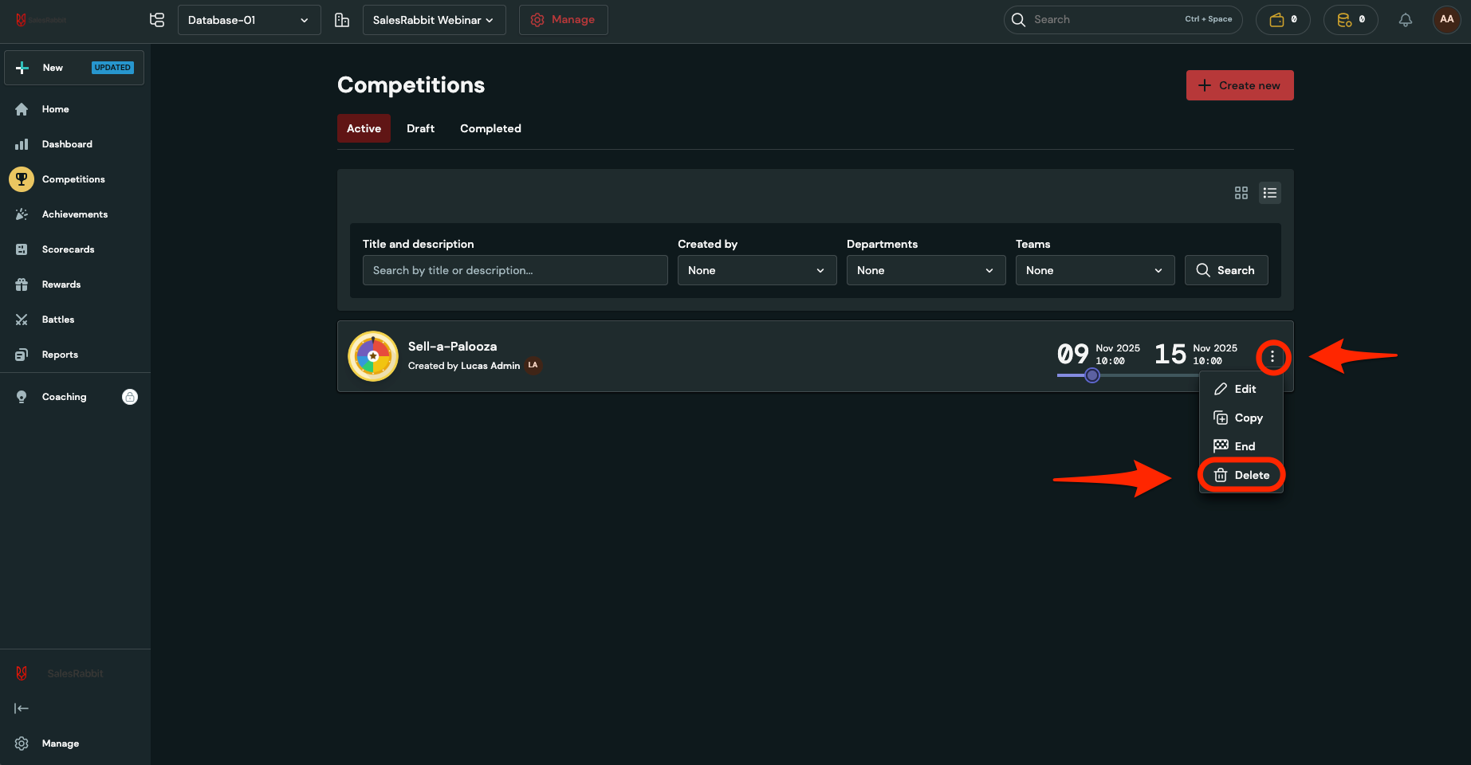Viewport: 1471px width, 765px height.
Task: Click the competition progress slider handle
Action: (x=1092, y=375)
